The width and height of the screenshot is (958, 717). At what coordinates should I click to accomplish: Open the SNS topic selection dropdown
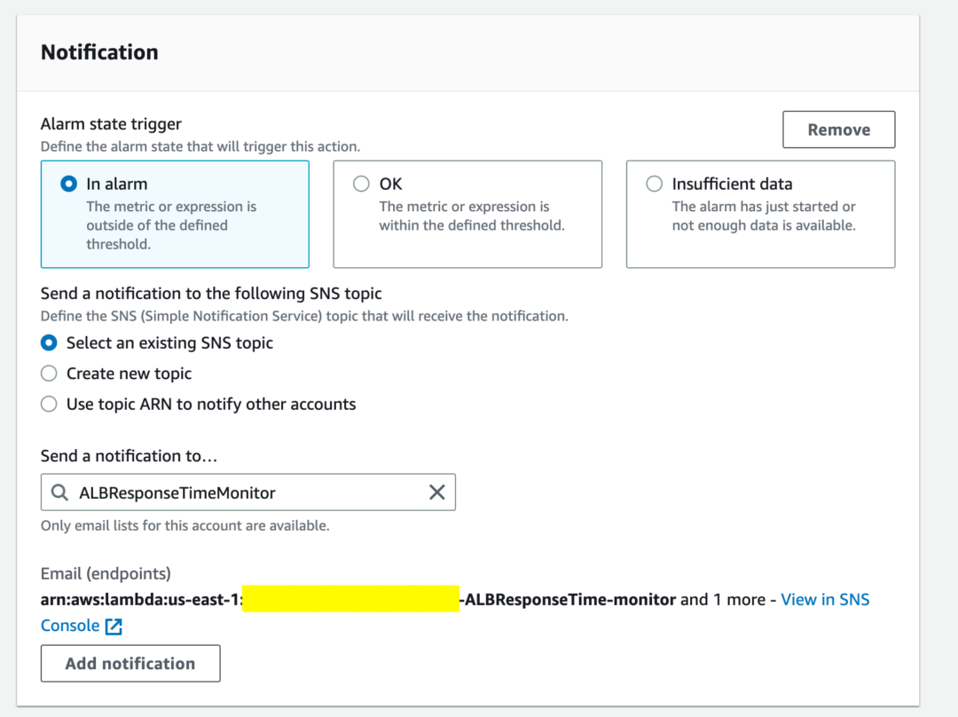[247, 492]
